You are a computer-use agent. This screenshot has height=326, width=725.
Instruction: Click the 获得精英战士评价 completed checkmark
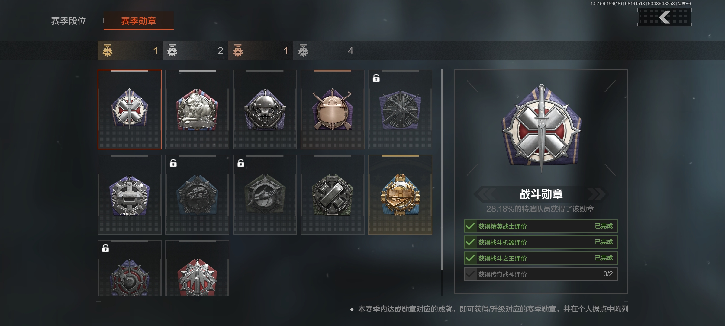point(470,226)
